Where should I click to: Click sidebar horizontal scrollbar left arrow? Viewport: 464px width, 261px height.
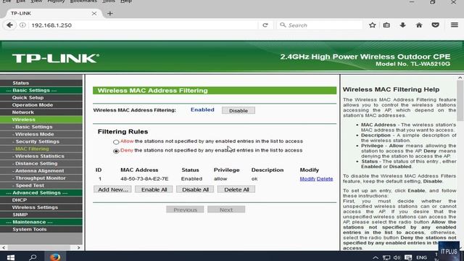(x=4, y=247)
